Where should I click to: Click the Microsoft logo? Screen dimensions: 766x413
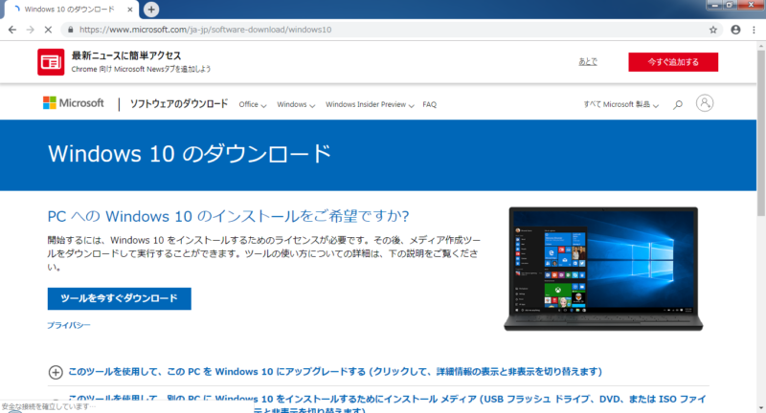[x=74, y=103]
